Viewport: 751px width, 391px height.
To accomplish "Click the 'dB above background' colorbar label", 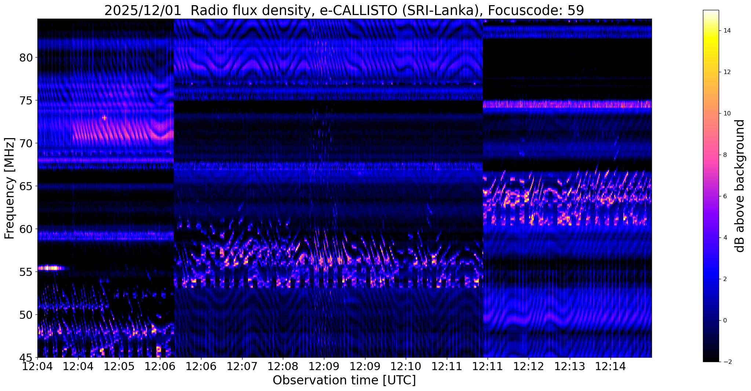I will point(740,186).
